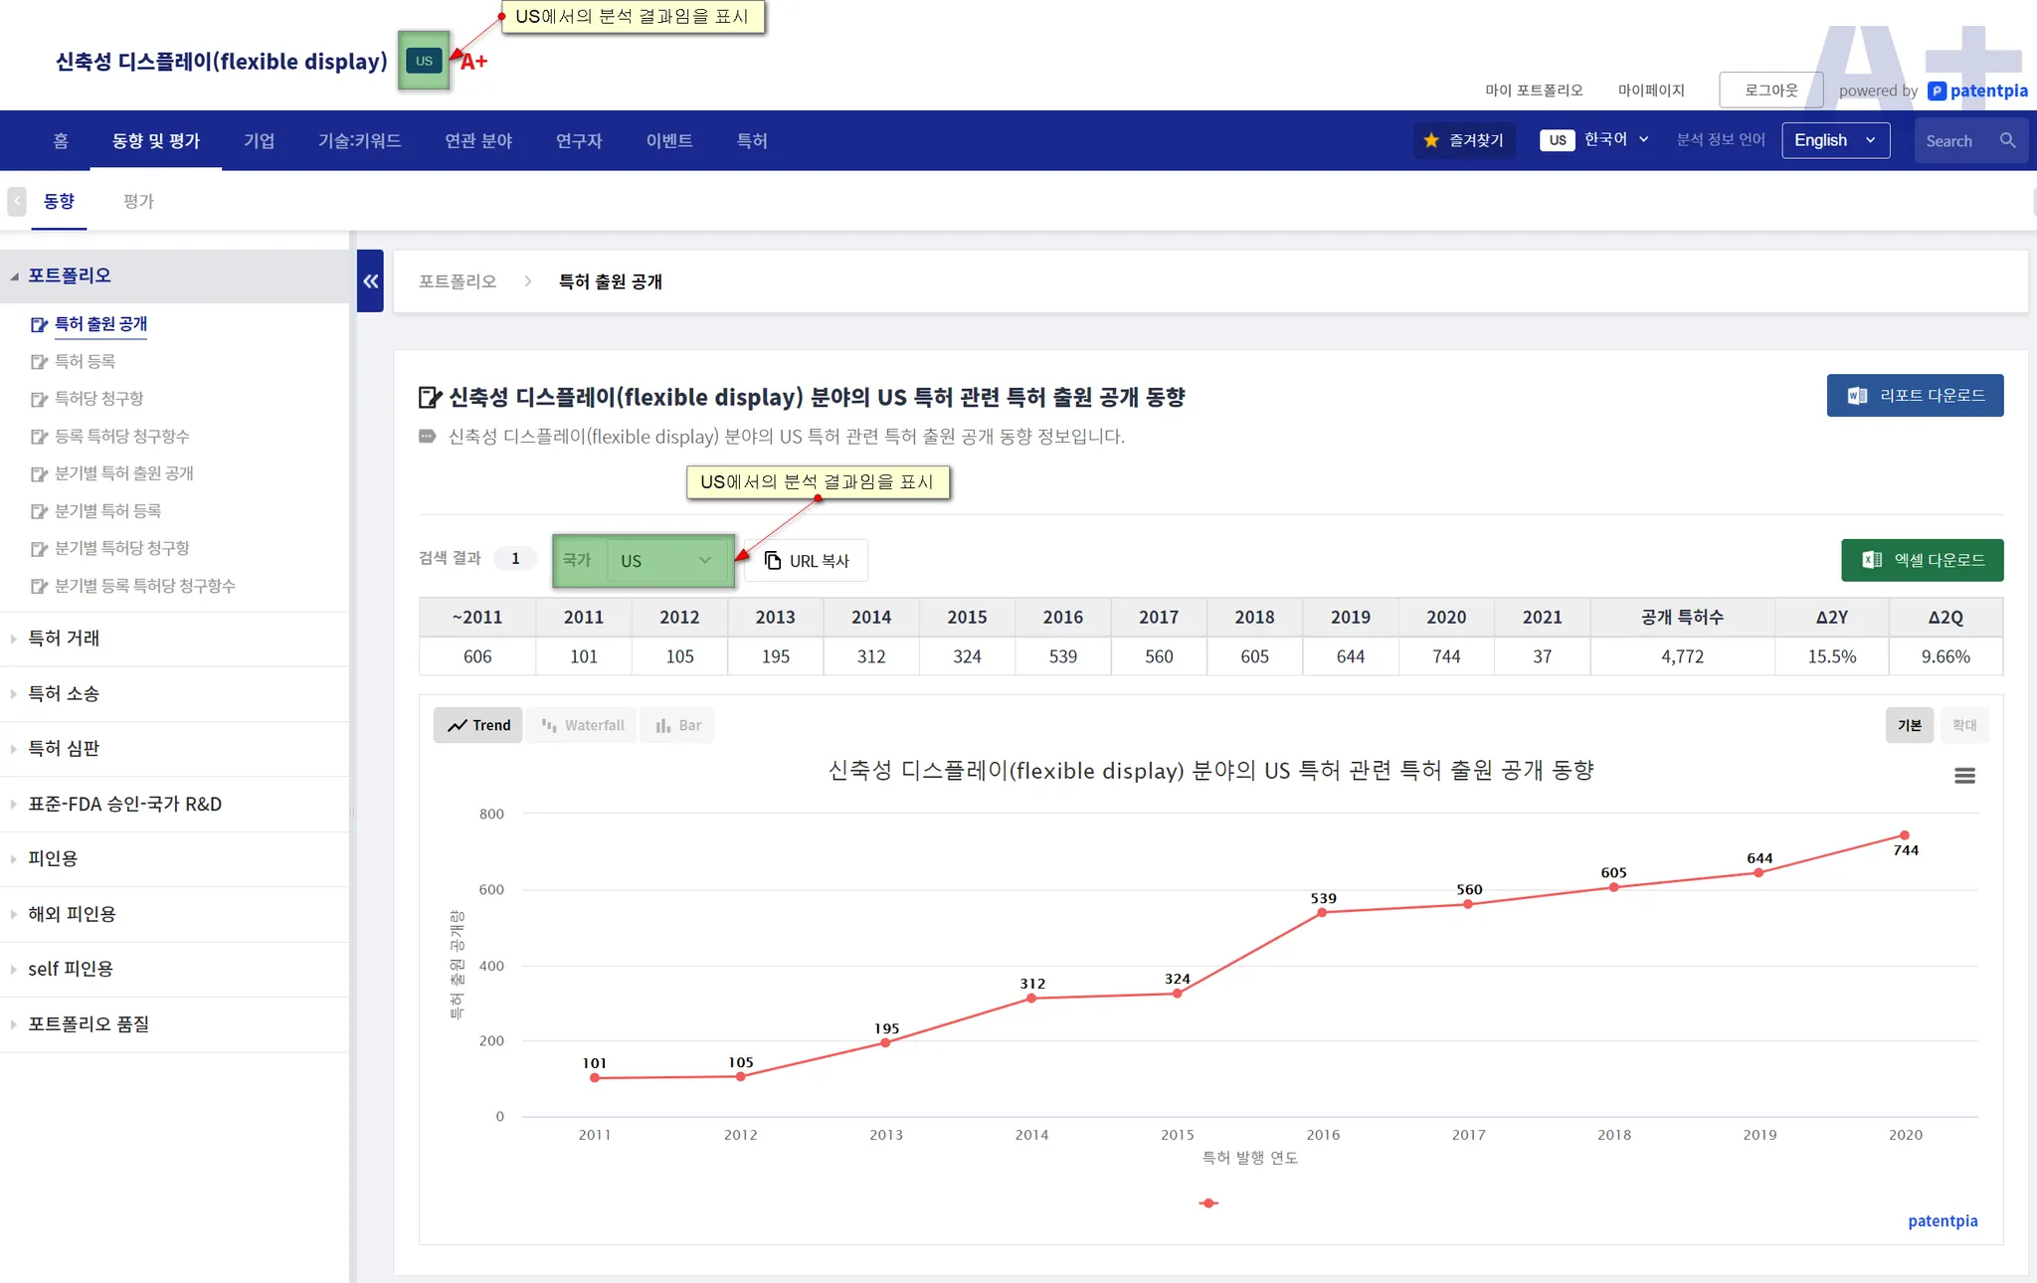Click the green US badge by title
Viewport: 2037px width, 1283px height.
pyautogui.click(x=424, y=61)
